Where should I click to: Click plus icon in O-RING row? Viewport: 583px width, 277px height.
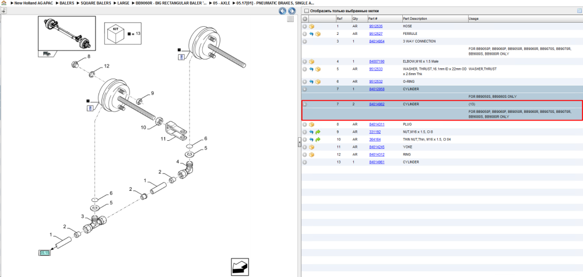304,81
